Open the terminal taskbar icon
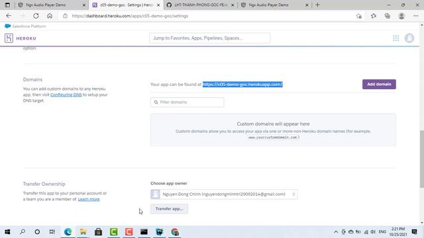 pyautogui.click(x=144, y=232)
